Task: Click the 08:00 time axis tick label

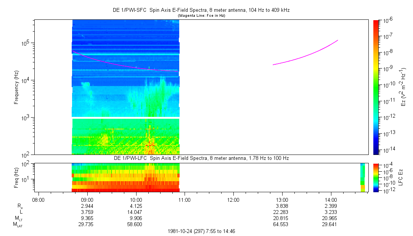Action: 39,199
